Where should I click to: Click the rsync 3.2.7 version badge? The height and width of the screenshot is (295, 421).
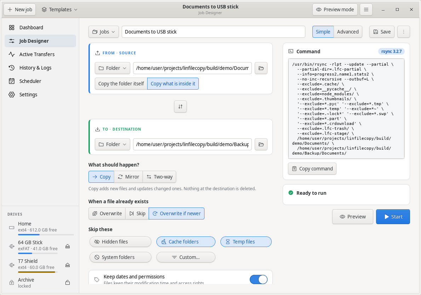click(x=392, y=52)
